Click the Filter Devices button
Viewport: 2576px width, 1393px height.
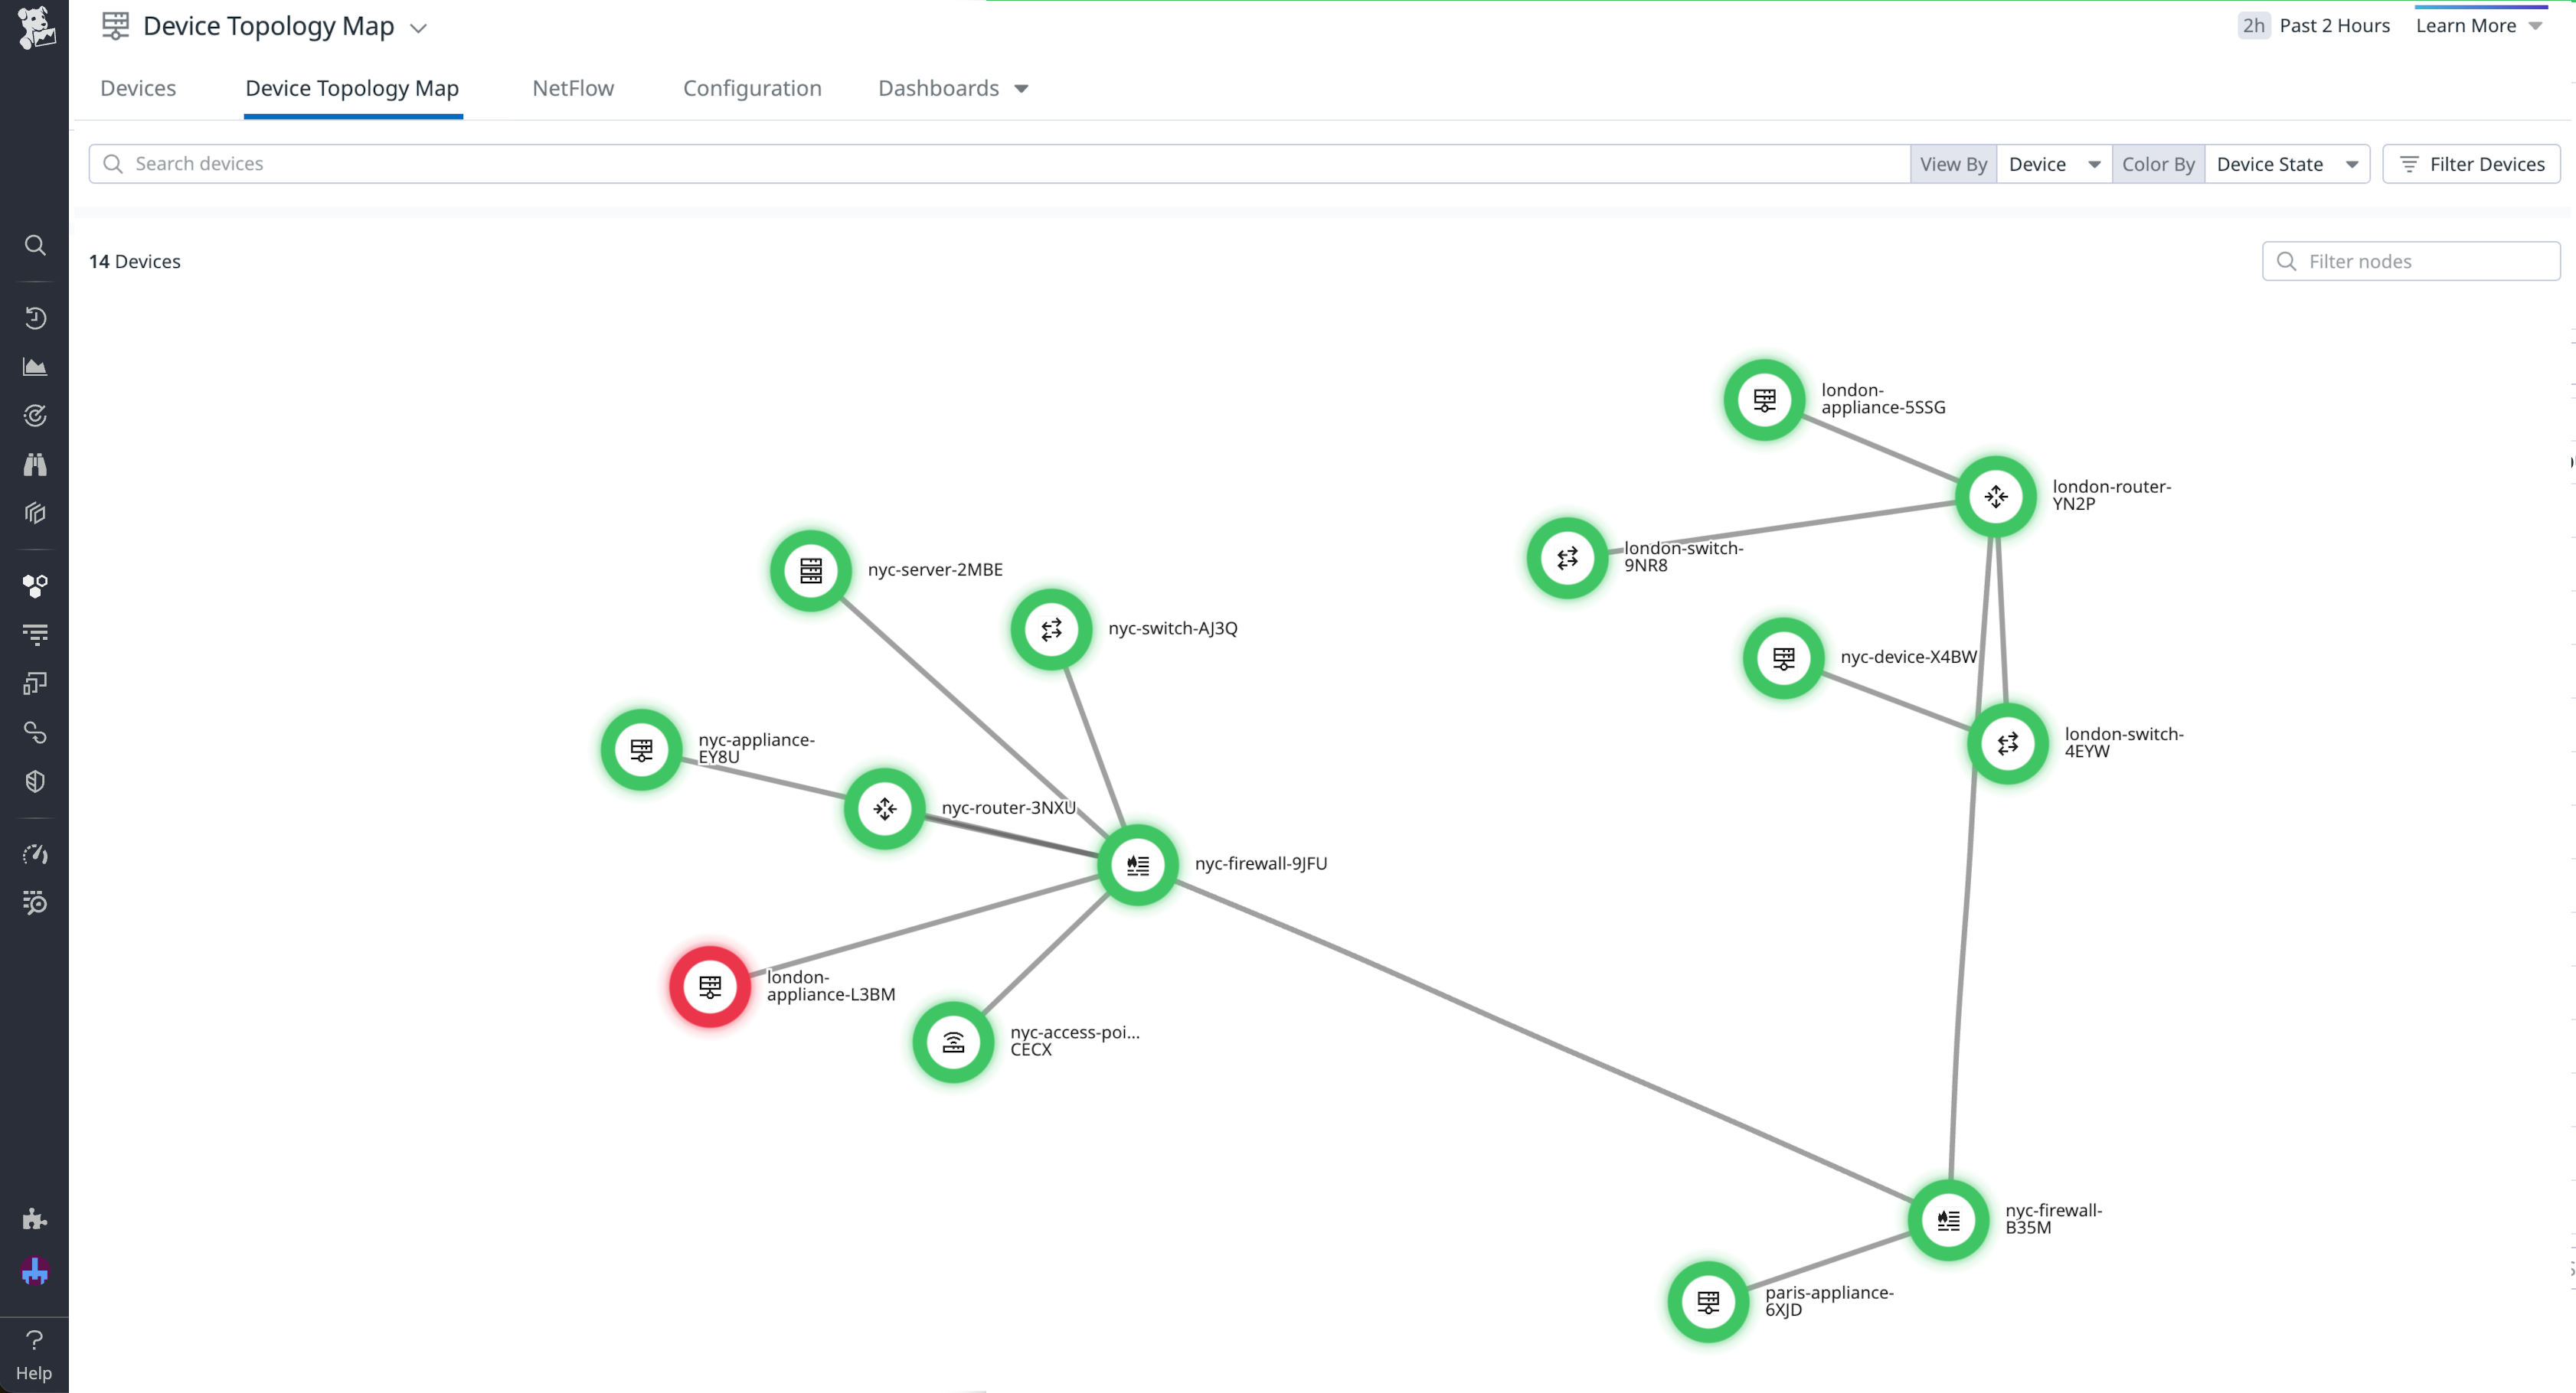point(2471,163)
